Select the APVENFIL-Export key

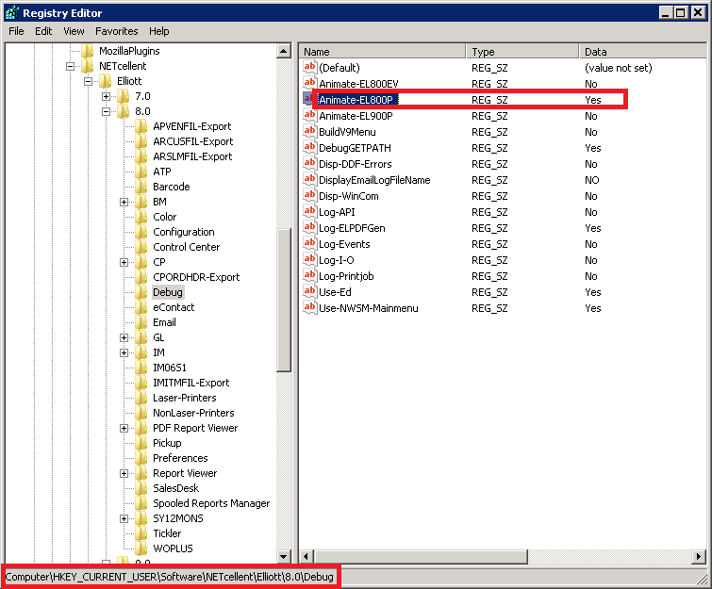click(192, 126)
